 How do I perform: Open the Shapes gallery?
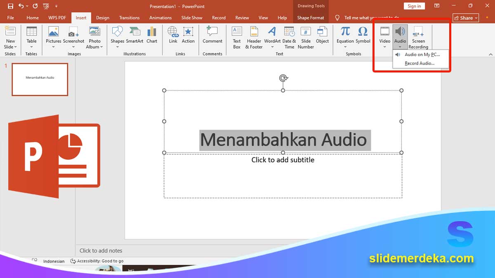118,37
